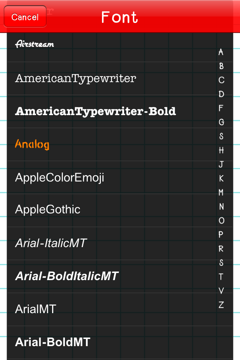240x360 pixels.
Task: Jump to letter K in index
Action: [x=221, y=178]
